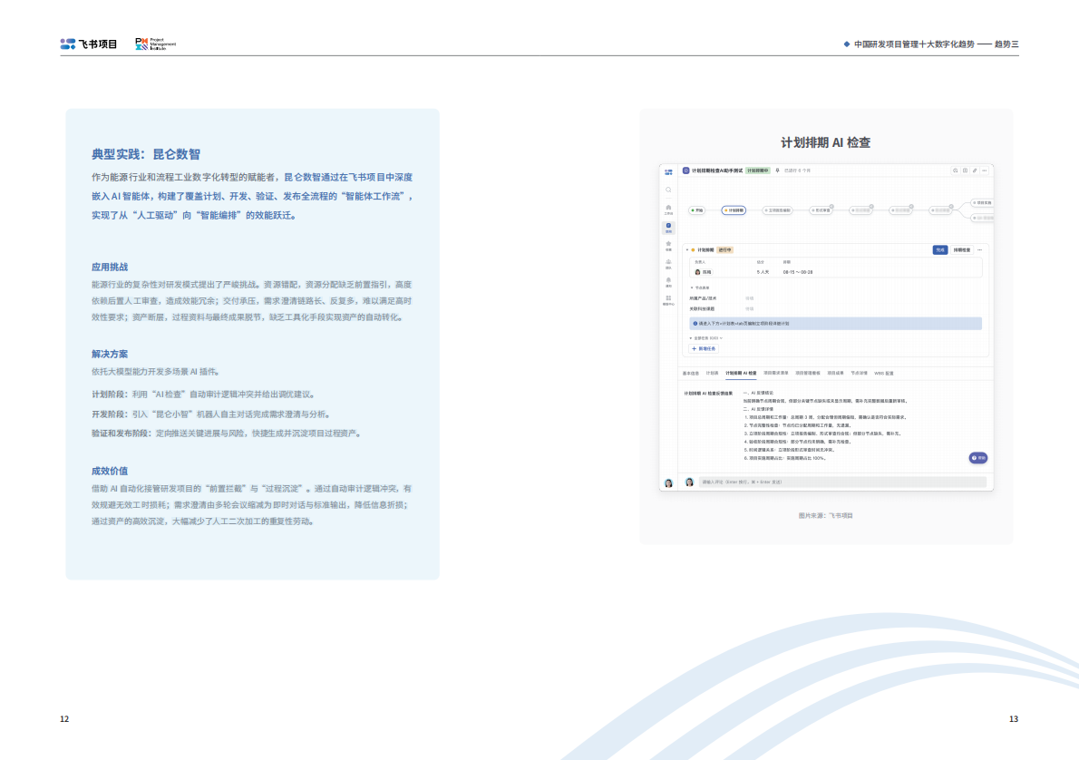Switch to the 基本信息 tab
Viewport: 1079px width, 760px height.
691,373
